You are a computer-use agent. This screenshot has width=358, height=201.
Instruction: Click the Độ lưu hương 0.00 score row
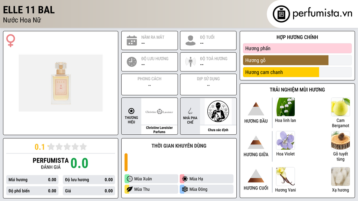pos(89,180)
